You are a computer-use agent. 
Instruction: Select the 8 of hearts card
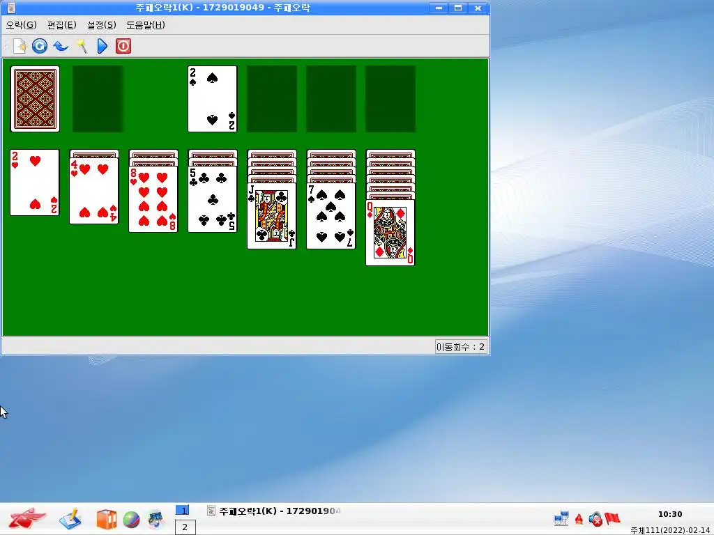pyautogui.click(x=153, y=199)
